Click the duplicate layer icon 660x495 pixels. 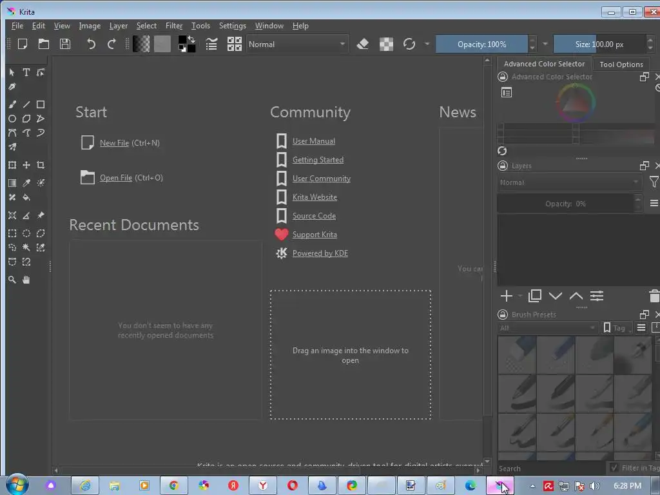click(534, 296)
